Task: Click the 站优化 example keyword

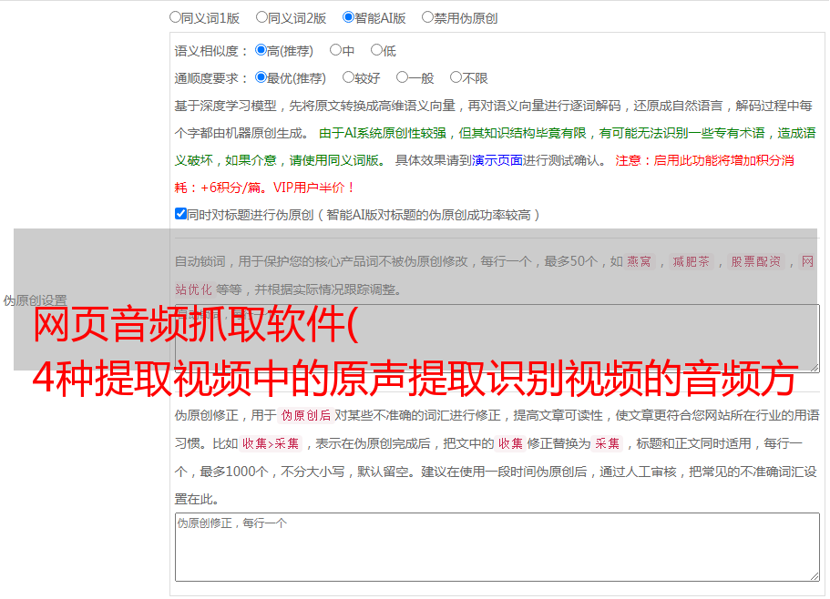Action: 194,289
